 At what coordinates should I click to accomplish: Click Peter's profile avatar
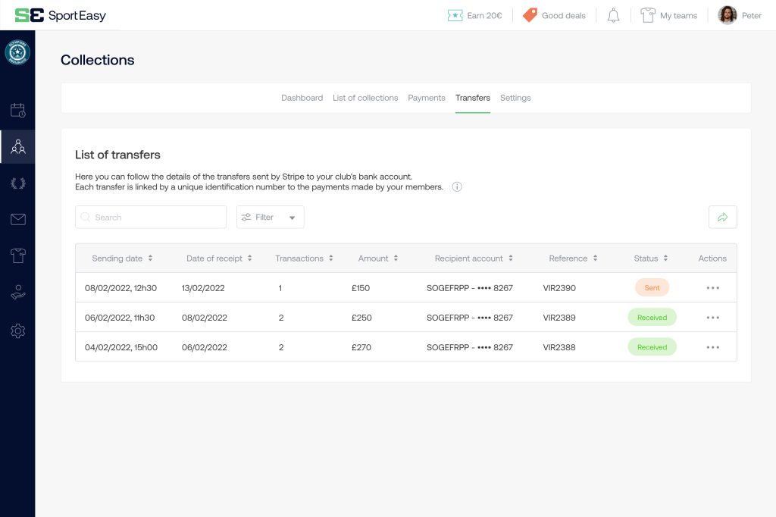pyautogui.click(x=727, y=16)
